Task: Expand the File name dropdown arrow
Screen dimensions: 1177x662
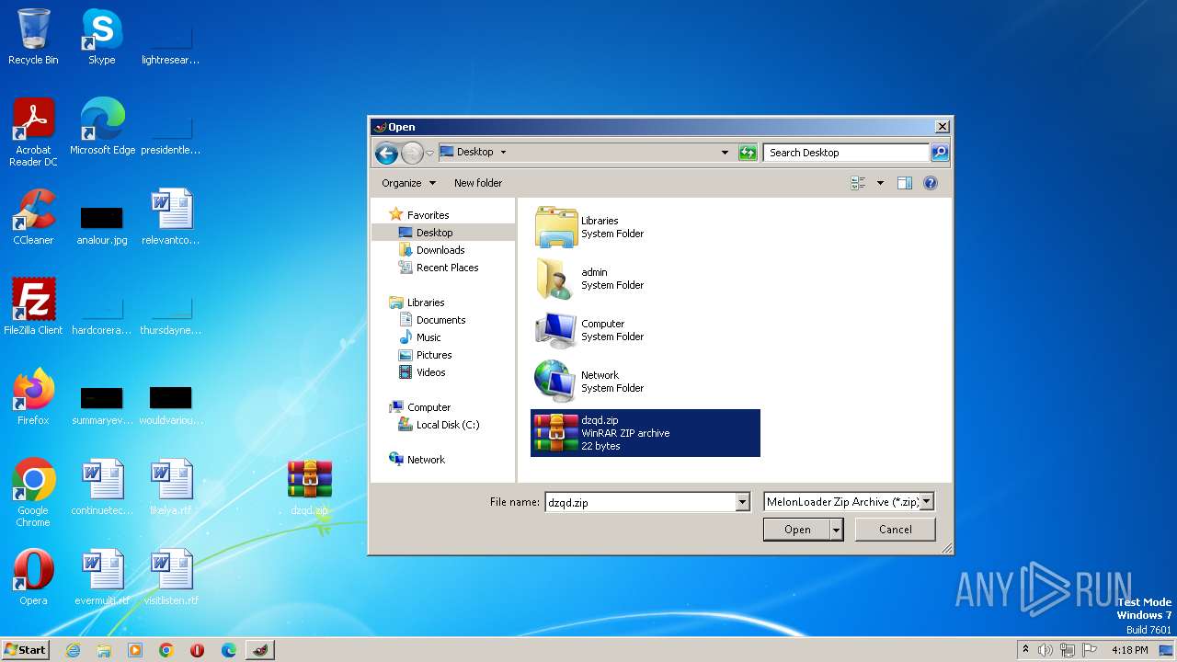Action: pyautogui.click(x=742, y=502)
